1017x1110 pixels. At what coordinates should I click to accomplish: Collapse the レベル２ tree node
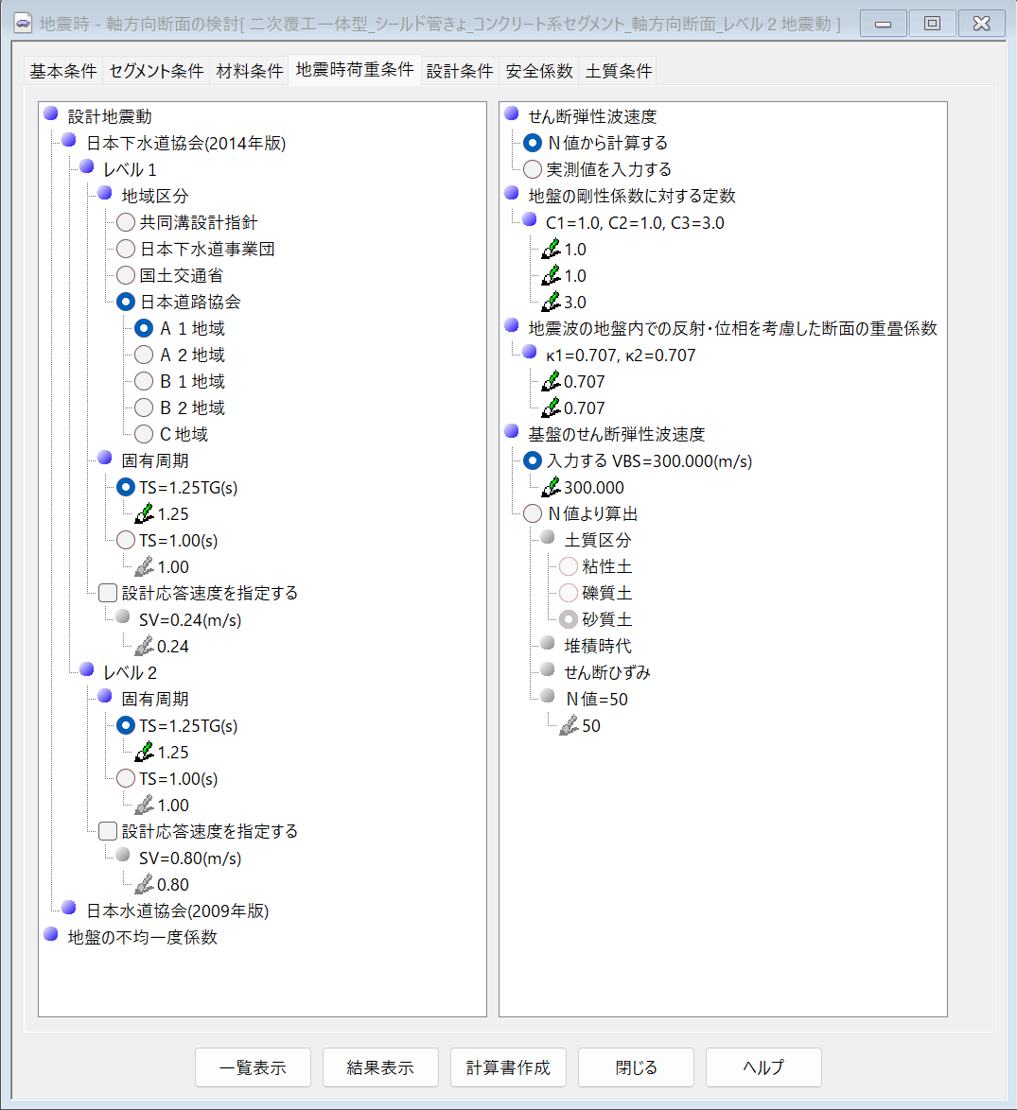[x=87, y=671]
